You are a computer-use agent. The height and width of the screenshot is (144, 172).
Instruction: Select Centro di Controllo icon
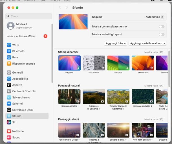pos(9,91)
